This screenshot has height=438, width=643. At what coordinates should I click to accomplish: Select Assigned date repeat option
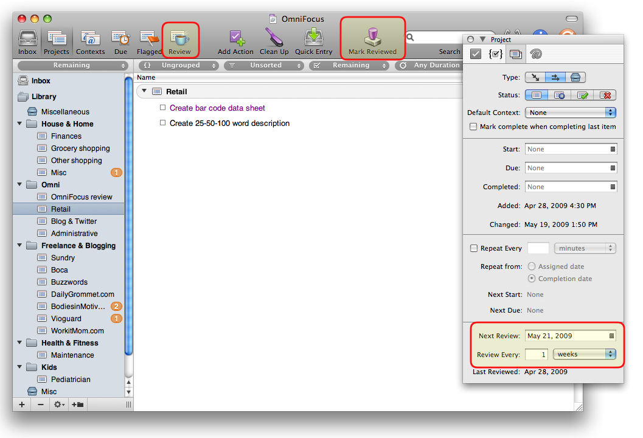532,266
